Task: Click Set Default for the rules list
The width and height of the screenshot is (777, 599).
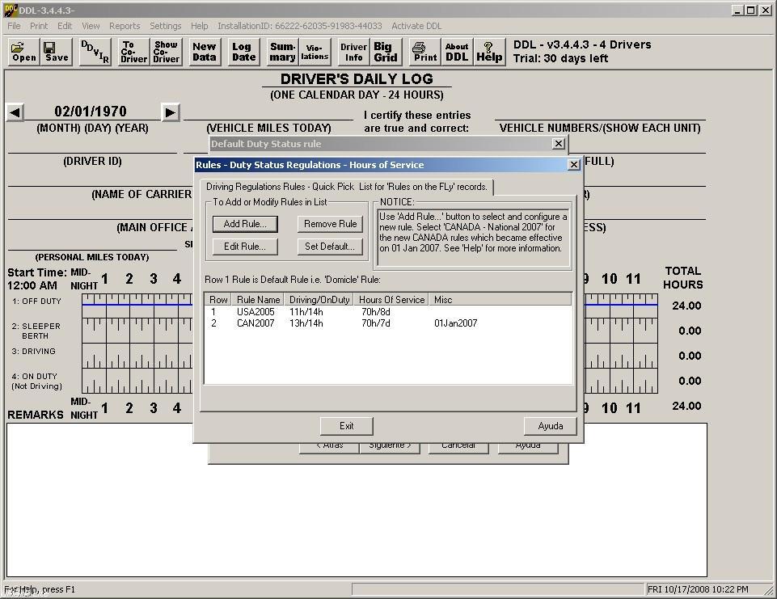Action: (x=330, y=246)
